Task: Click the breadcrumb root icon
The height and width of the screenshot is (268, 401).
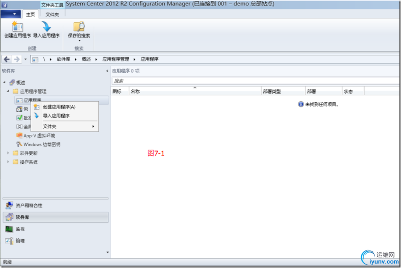Action: coord(35,59)
